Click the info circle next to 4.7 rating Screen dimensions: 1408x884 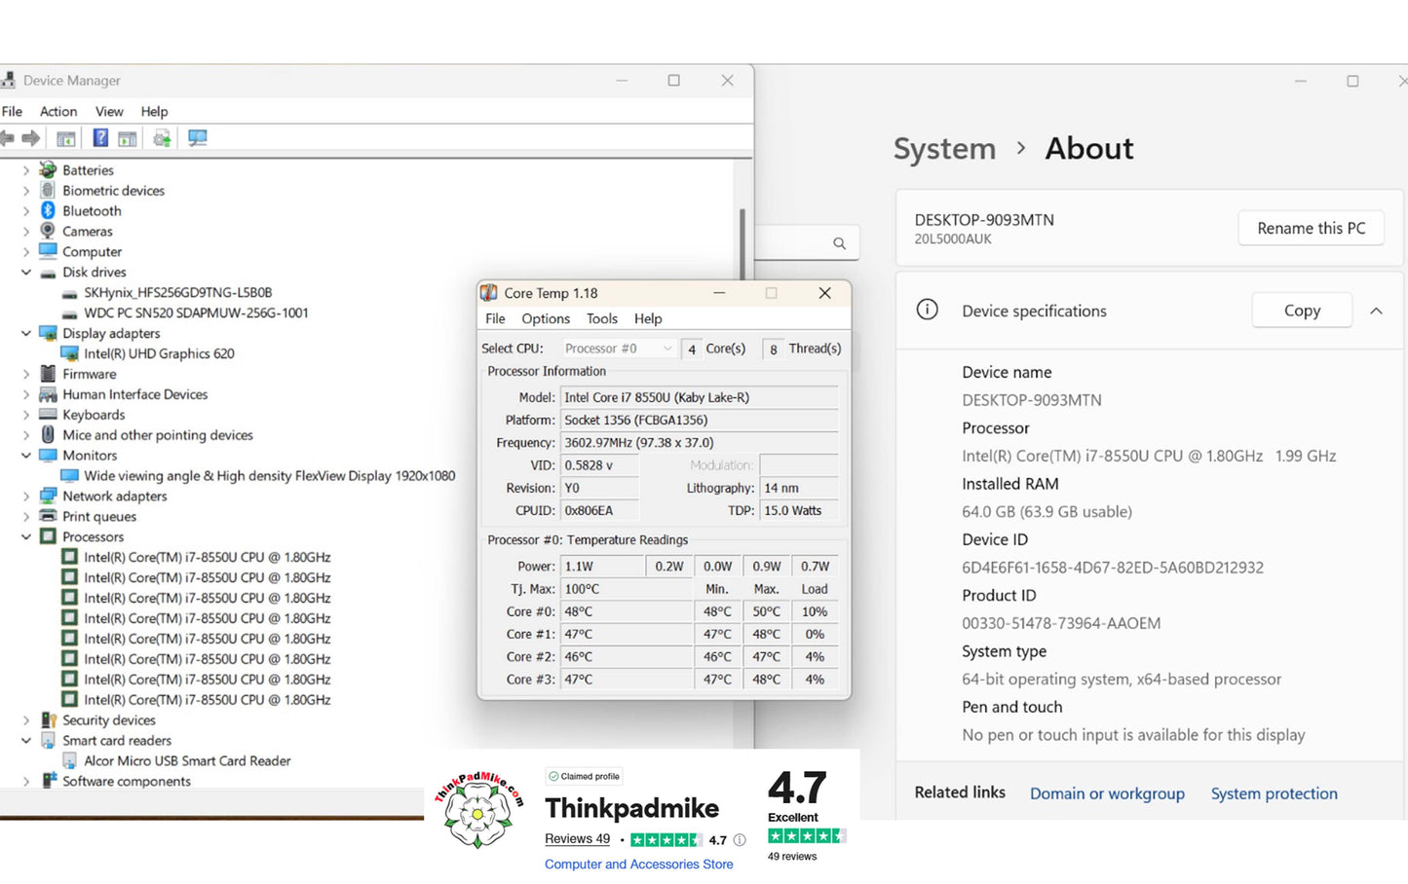pos(740,840)
